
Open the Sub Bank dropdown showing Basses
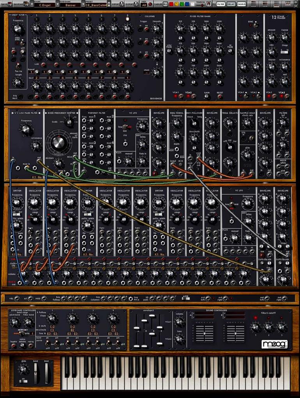coord(71,5)
